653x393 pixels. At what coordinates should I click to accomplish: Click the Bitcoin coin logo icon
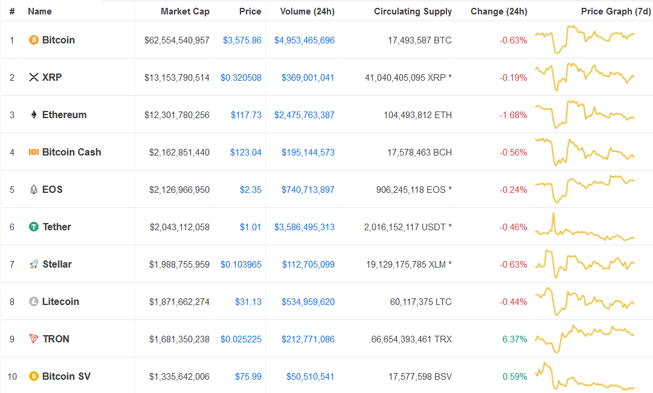click(34, 40)
